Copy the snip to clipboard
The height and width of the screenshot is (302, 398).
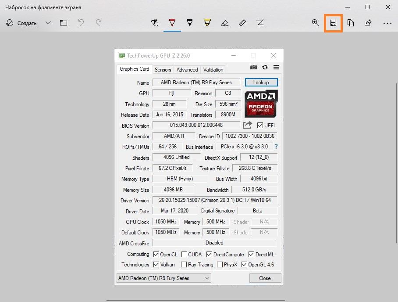pyautogui.click(x=351, y=23)
